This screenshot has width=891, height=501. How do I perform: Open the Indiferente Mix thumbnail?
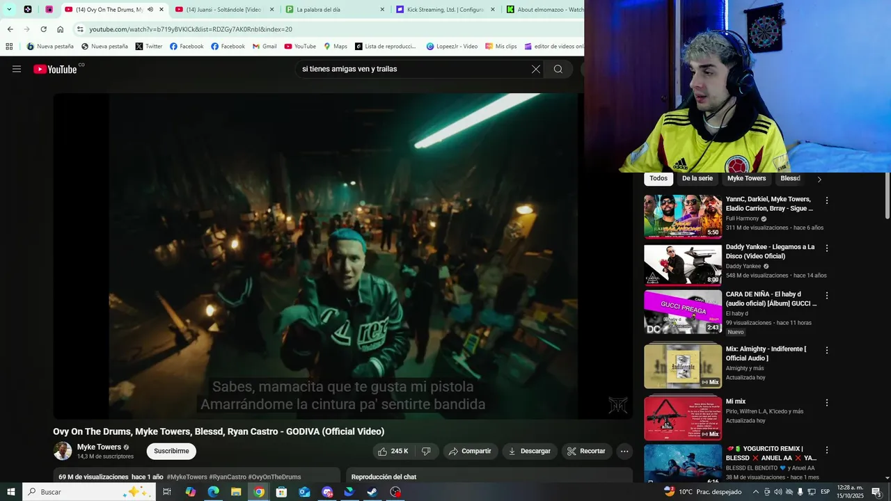(683, 366)
